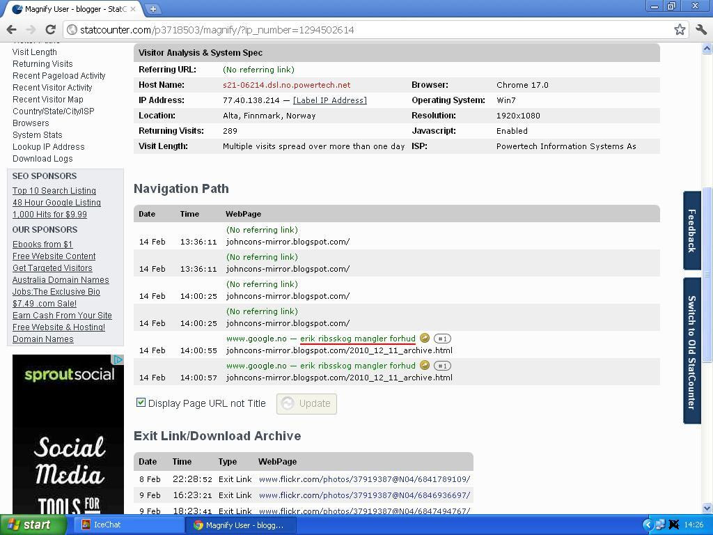Screen dimensions: 713x535
Task: Close the Magnify User tab
Action: [x=133, y=8]
